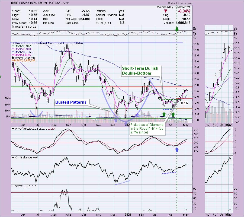Click the Open price value 10.65
Viewport: 244px width, 217px height.
coord(33,11)
